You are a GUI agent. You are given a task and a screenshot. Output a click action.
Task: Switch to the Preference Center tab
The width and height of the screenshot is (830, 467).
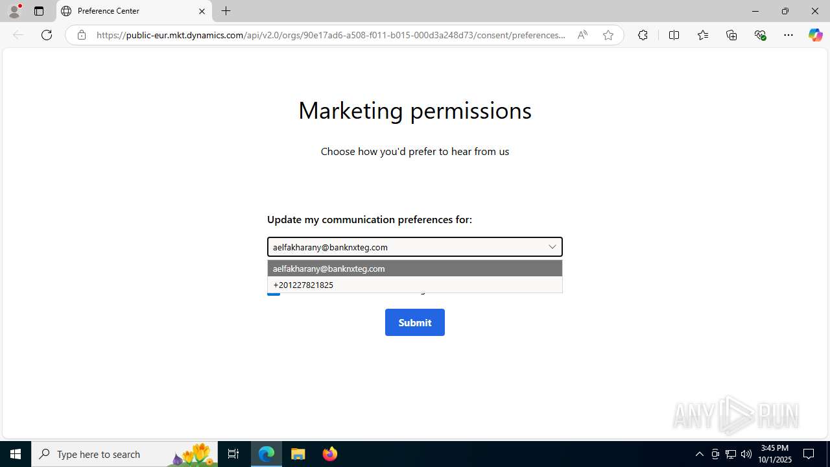click(x=134, y=11)
